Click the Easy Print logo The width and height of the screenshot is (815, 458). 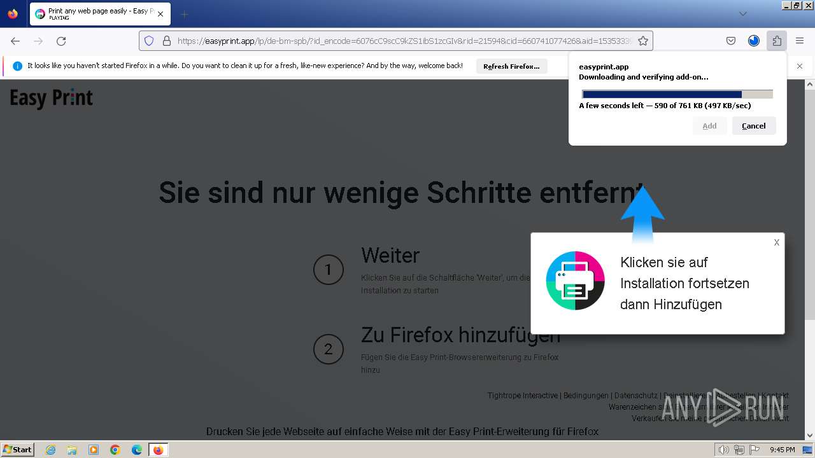coord(52,98)
